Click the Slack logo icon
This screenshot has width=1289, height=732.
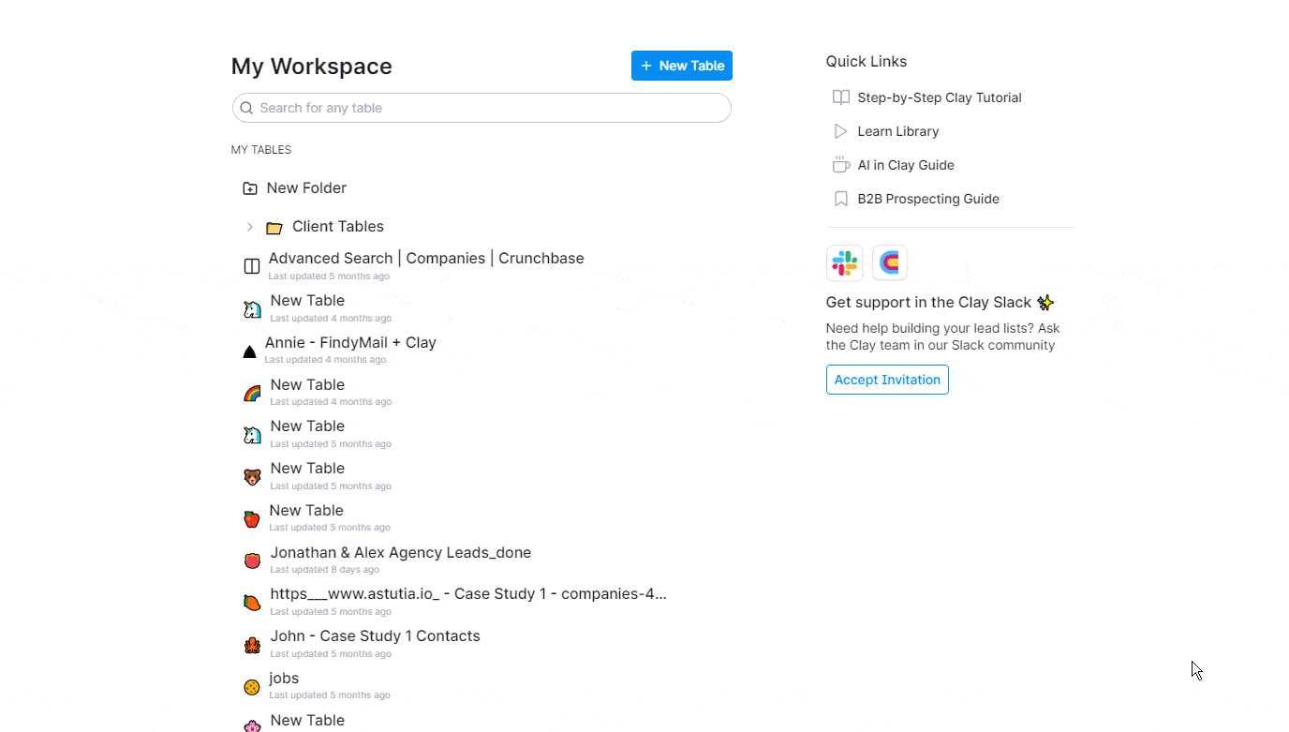click(x=845, y=262)
